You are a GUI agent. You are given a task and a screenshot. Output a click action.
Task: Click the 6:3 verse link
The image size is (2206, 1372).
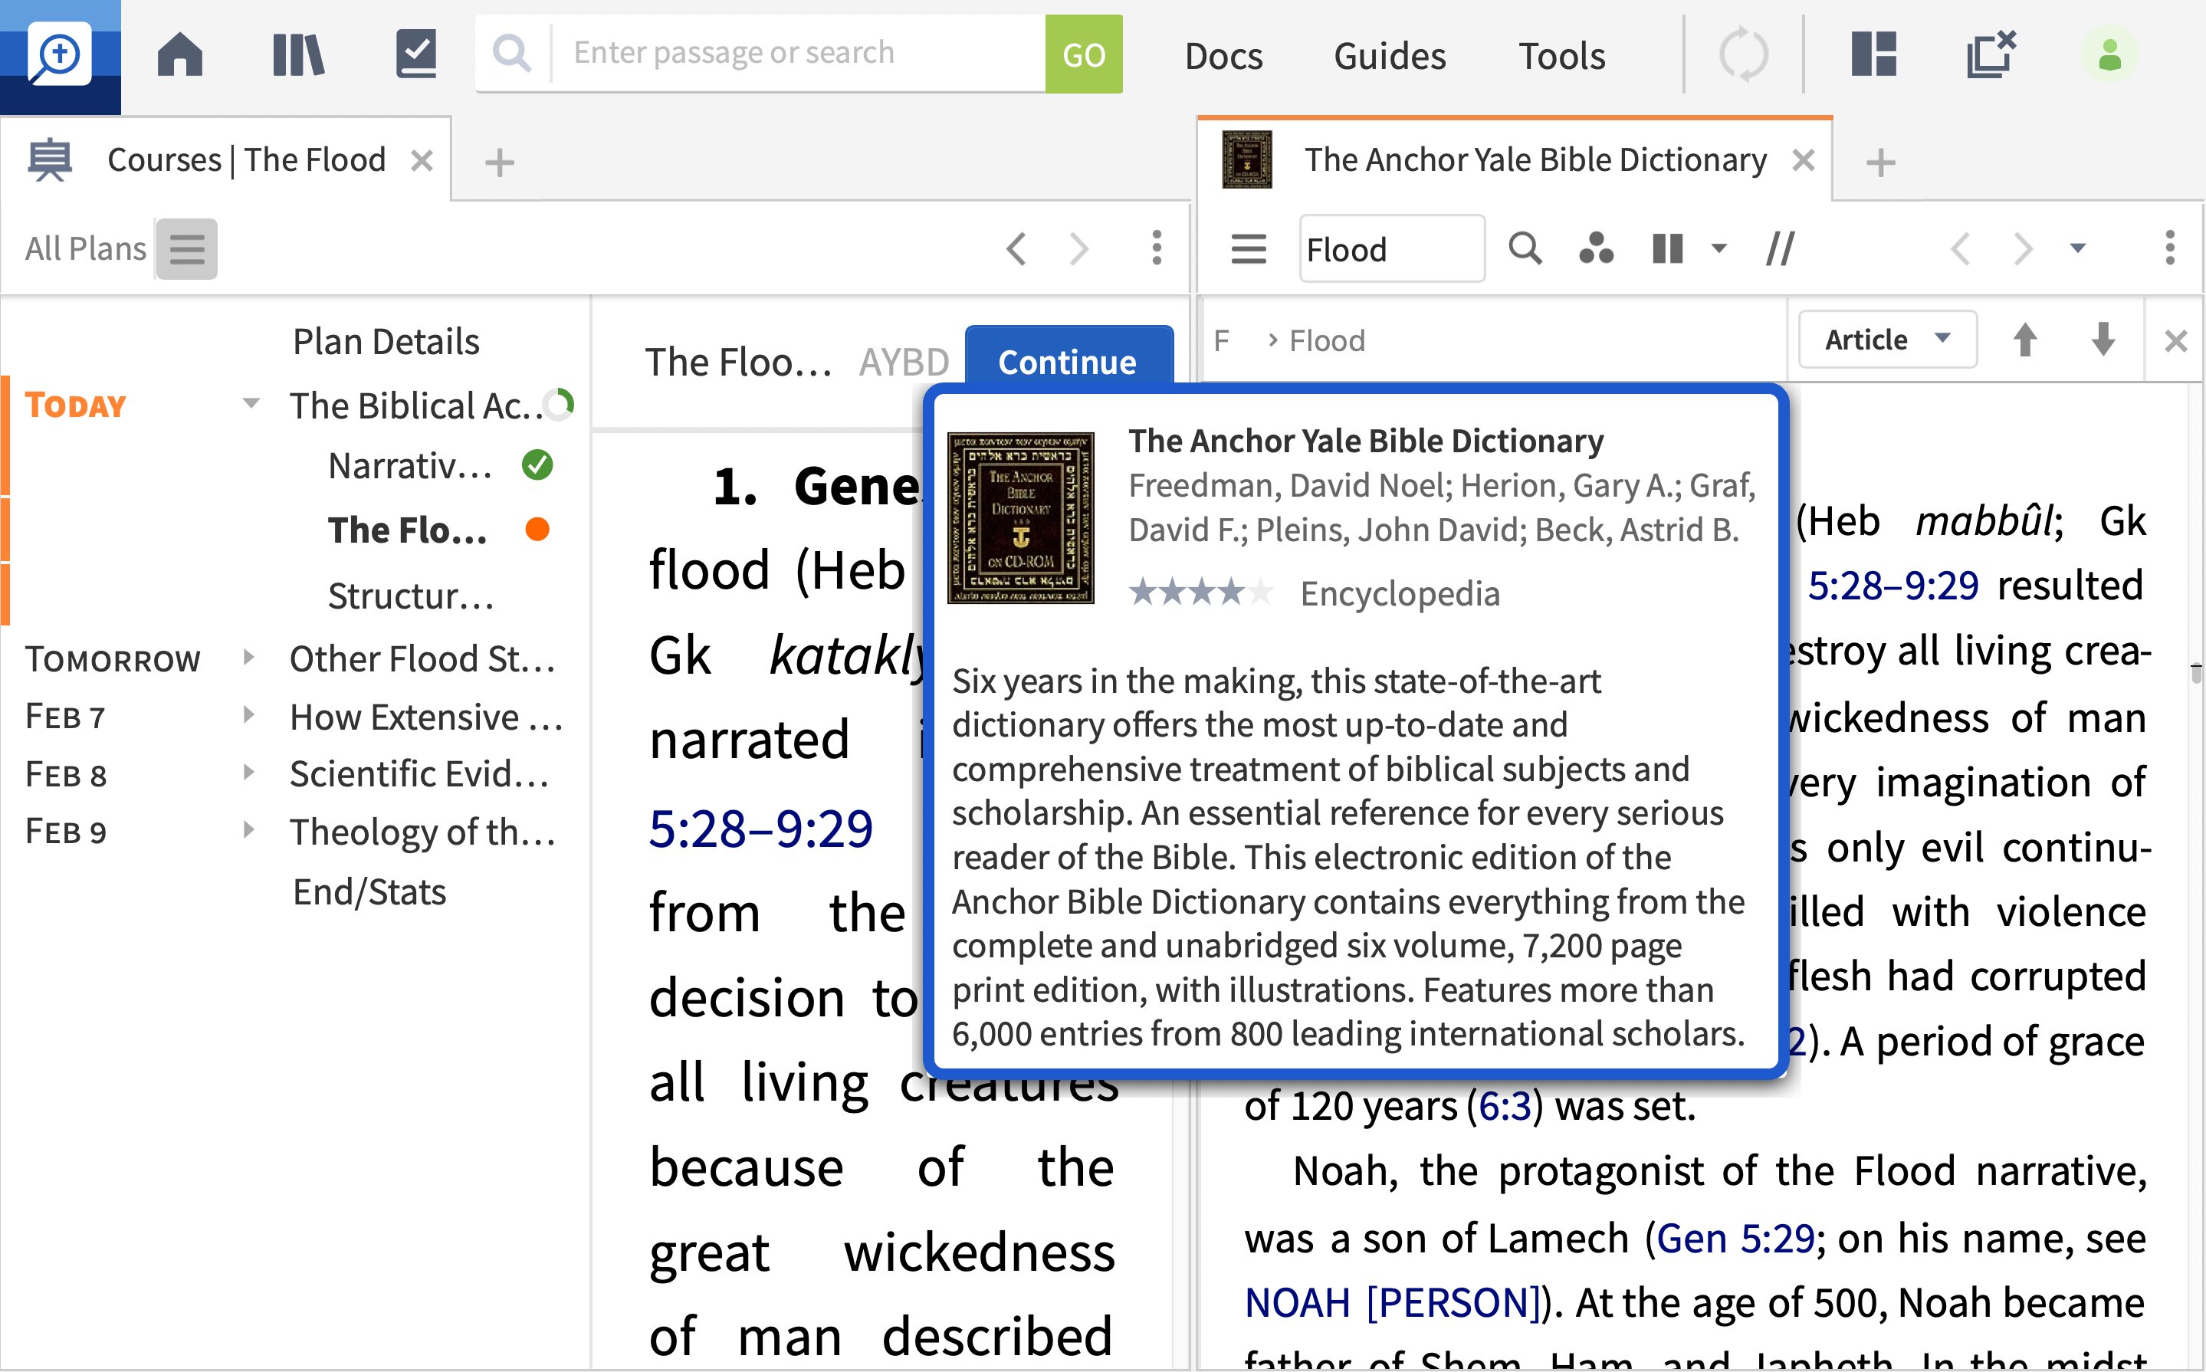[1505, 1106]
